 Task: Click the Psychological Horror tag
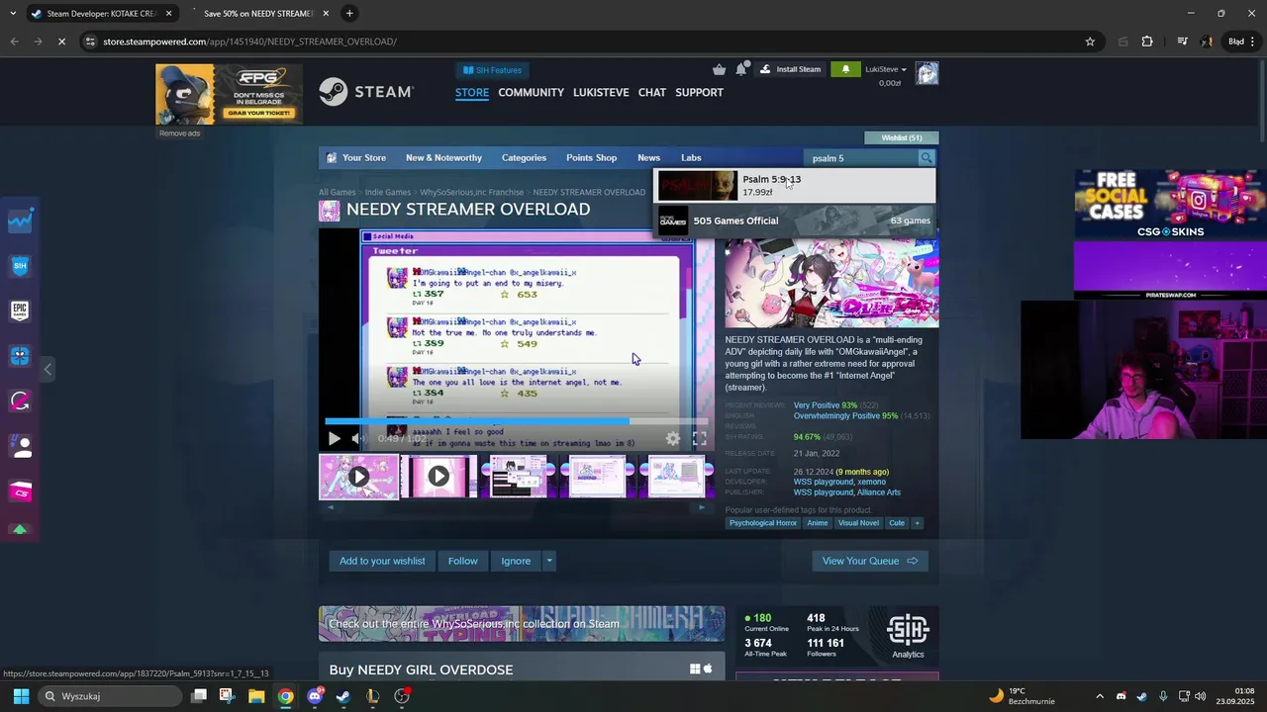pyautogui.click(x=763, y=523)
